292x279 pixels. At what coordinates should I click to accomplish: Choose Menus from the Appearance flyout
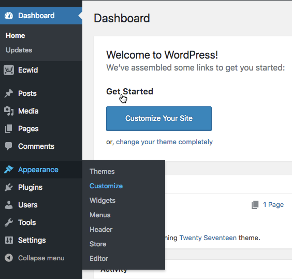(x=100, y=215)
